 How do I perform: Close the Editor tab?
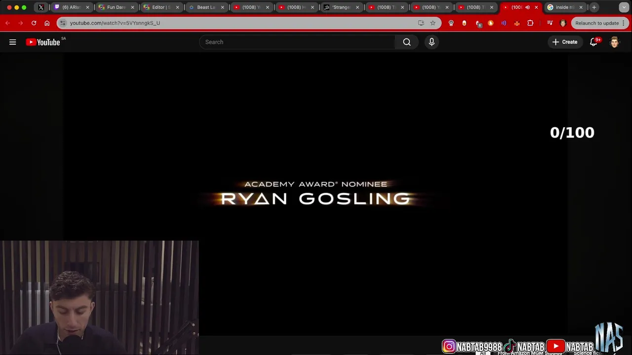pos(177,7)
